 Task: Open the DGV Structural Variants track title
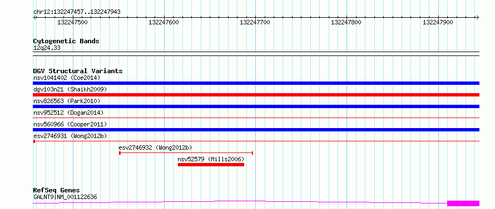(78, 71)
